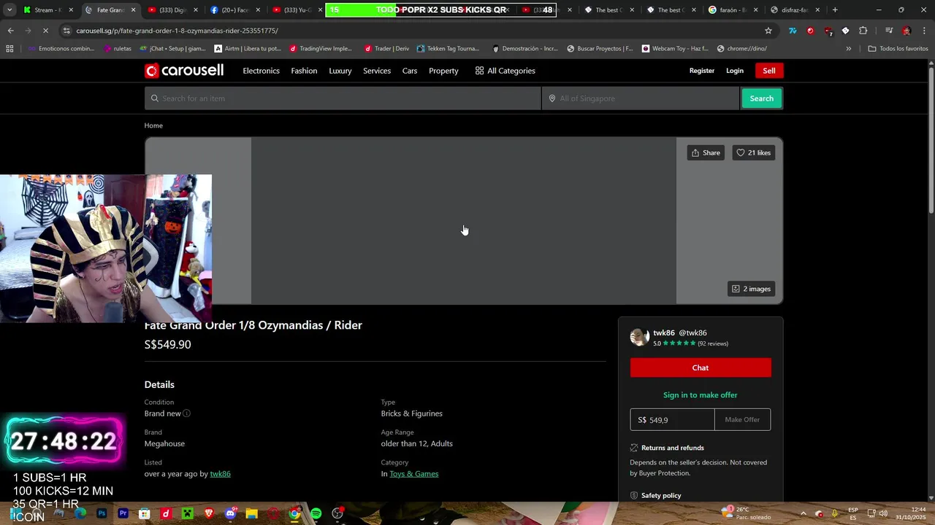Open the Property category
This screenshot has width=935, height=525.
pyautogui.click(x=443, y=71)
